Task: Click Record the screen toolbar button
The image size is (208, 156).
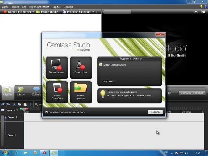Action: (18, 12)
